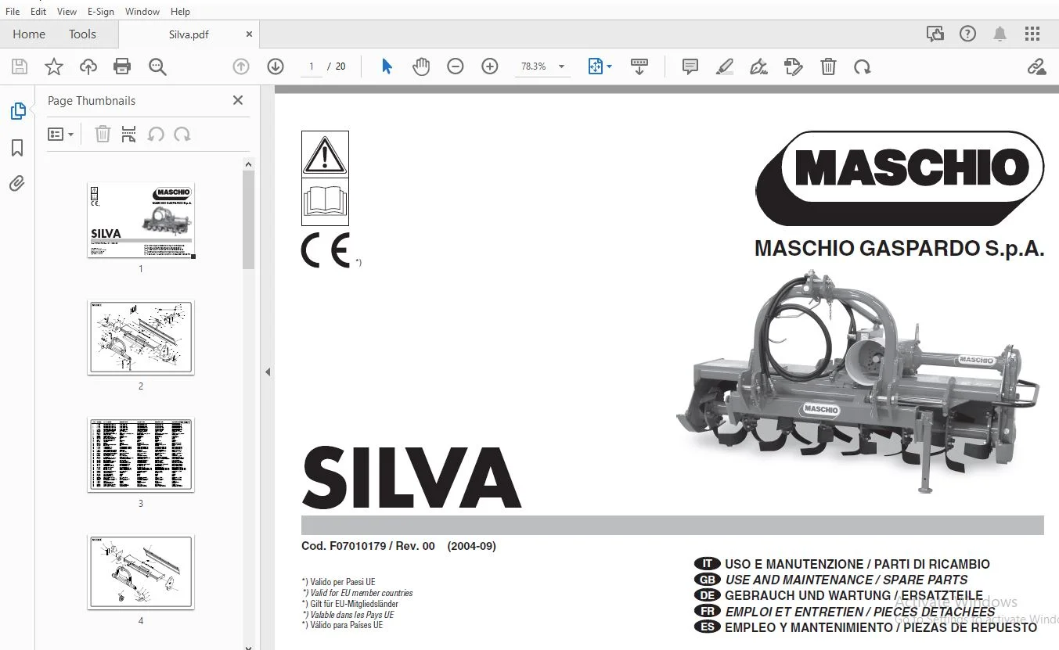Switch to the Tools tab
The height and width of the screenshot is (650, 1059).
pos(82,34)
